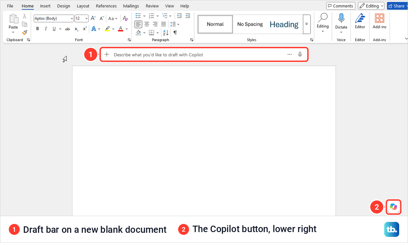Apply superscript formatting
This screenshot has width=408, height=243.
coord(85,29)
